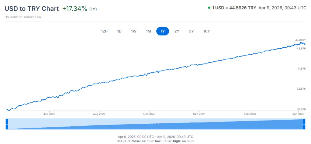Click the USD to TRY Chart heading
This screenshot has height=144, width=311.
(32, 9)
